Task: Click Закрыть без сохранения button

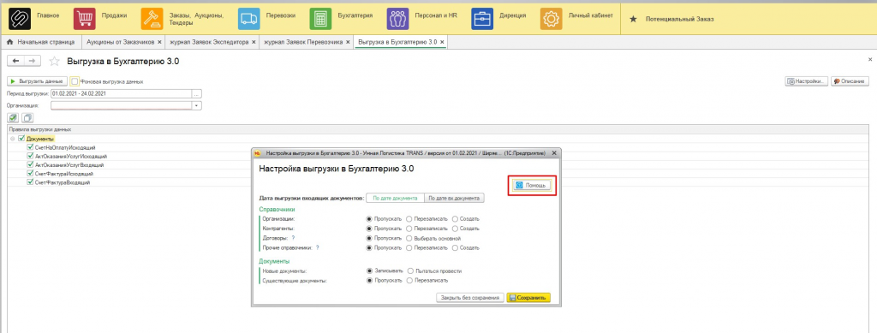Action: coord(470,298)
